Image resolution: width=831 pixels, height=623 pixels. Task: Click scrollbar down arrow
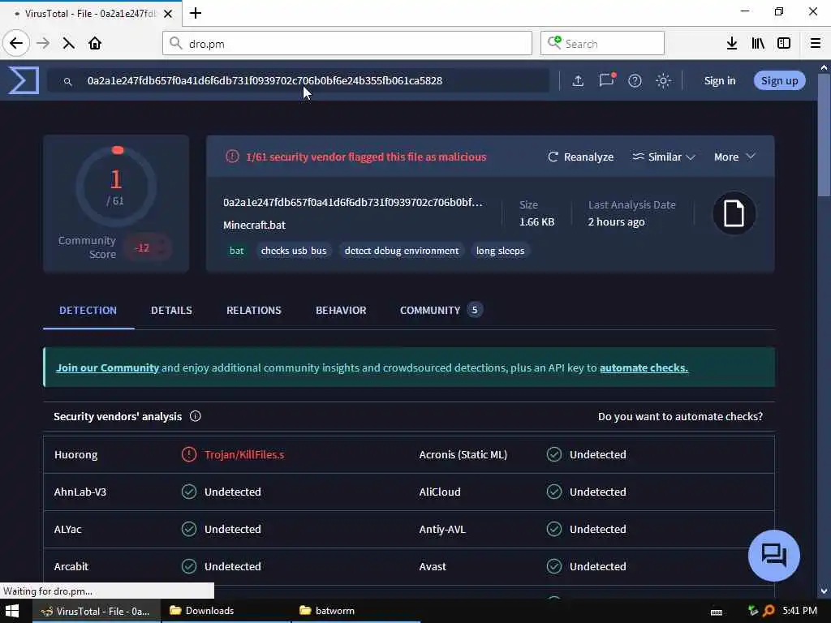(824, 591)
